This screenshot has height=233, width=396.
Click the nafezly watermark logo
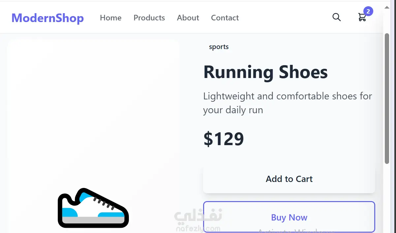(198, 220)
